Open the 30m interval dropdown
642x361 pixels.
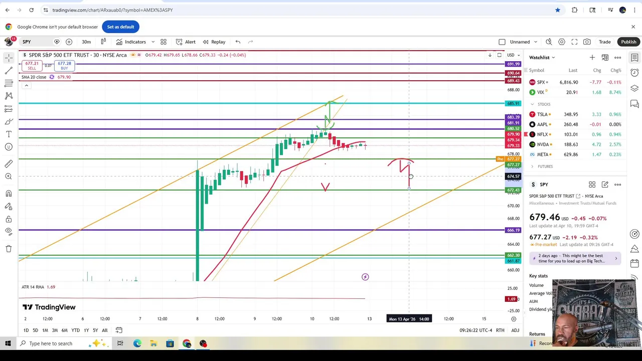pyautogui.click(x=86, y=42)
